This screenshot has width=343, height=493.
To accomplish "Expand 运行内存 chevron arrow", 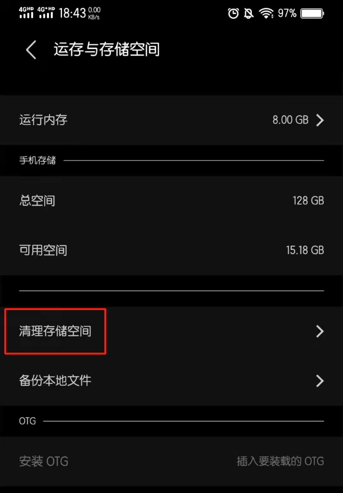I will (x=320, y=120).
